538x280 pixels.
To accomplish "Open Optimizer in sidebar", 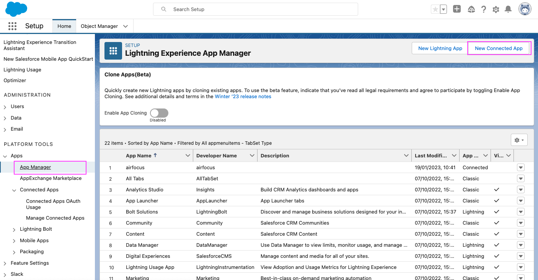I will (x=15, y=80).
